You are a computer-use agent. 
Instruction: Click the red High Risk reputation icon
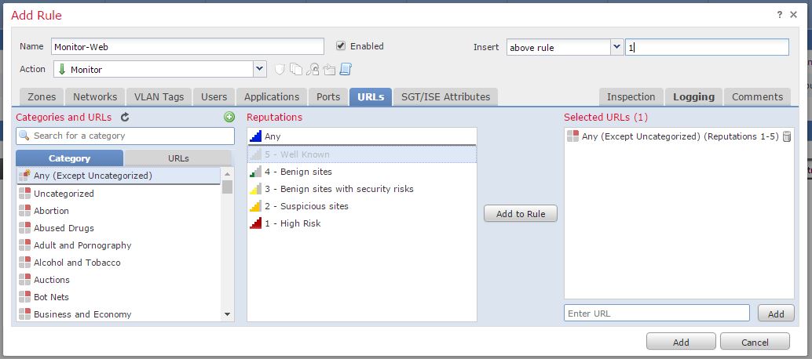pyautogui.click(x=256, y=223)
